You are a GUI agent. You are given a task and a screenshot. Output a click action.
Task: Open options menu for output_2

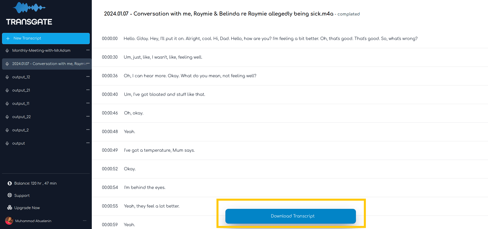(x=88, y=130)
